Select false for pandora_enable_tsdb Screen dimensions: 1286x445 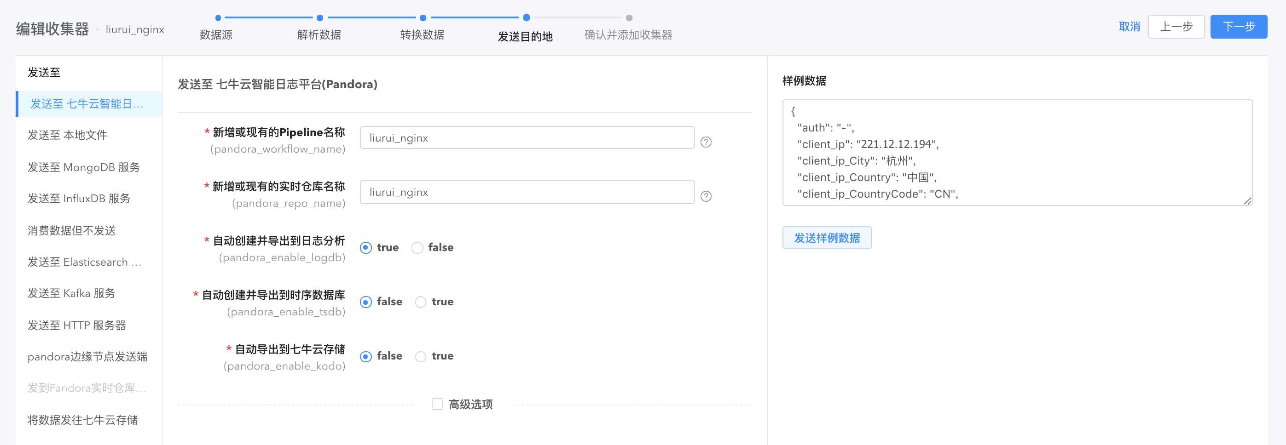coord(366,302)
